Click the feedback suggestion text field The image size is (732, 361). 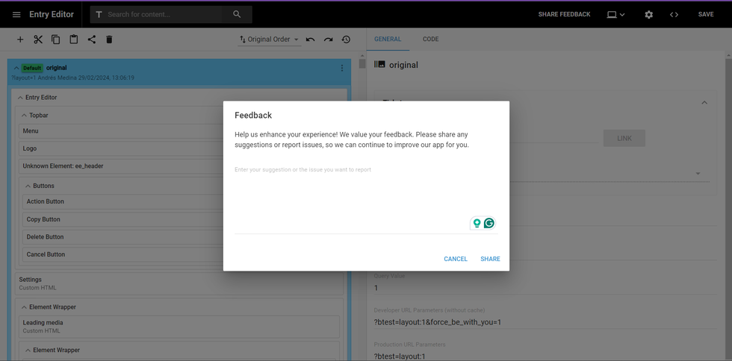coord(351,194)
